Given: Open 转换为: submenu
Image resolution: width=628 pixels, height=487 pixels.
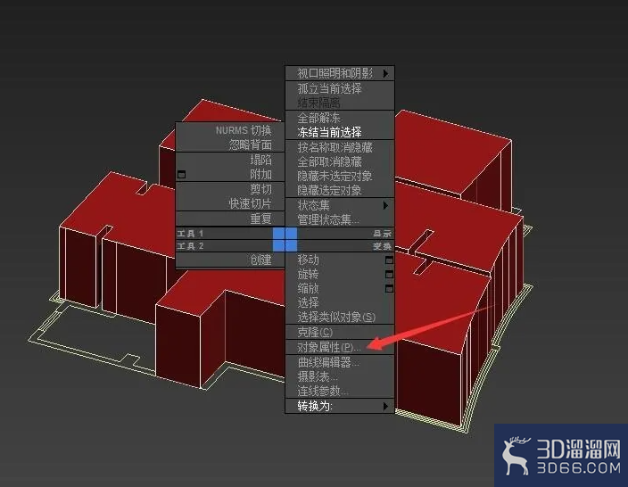Looking at the screenshot, I should pos(340,406).
